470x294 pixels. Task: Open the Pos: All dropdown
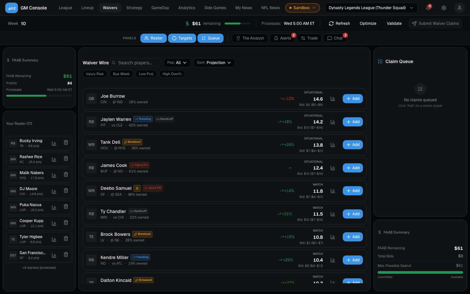177,63
